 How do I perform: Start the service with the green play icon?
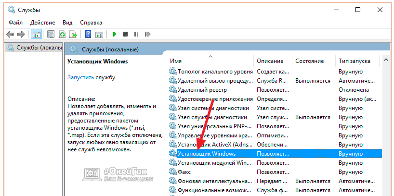(x=115, y=34)
